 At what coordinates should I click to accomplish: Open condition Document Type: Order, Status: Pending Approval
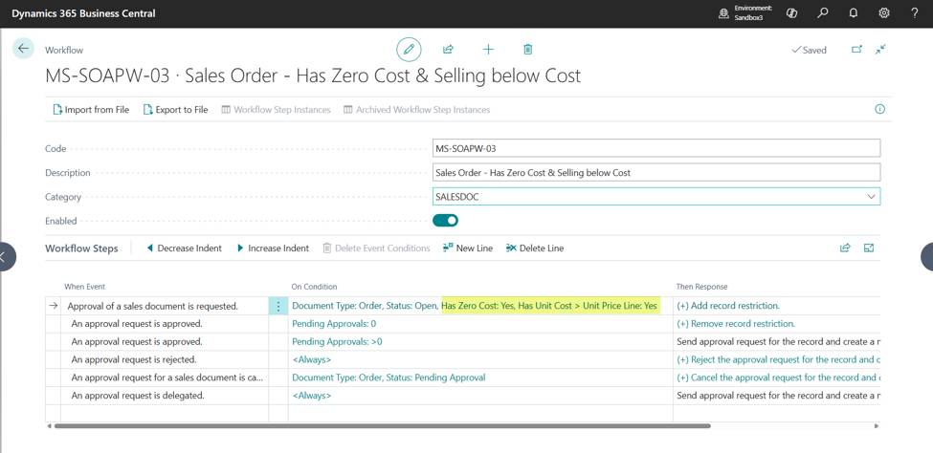pyautogui.click(x=389, y=377)
